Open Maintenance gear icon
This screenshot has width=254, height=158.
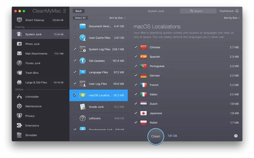pyautogui.click(x=19, y=106)
